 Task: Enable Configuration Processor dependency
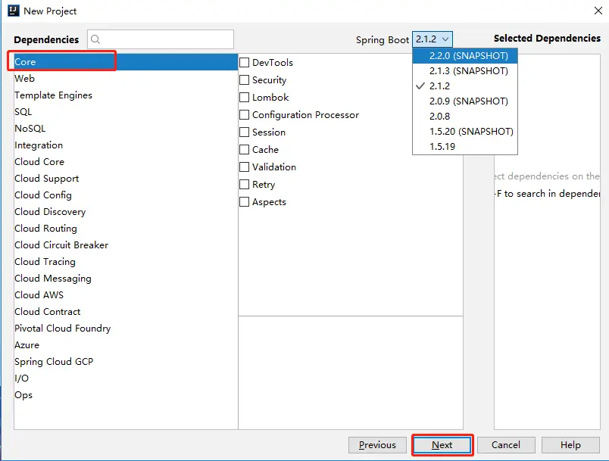coord(245,115)
